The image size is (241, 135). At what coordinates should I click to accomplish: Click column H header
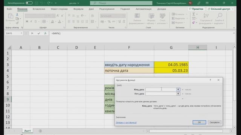coord(198,48)
